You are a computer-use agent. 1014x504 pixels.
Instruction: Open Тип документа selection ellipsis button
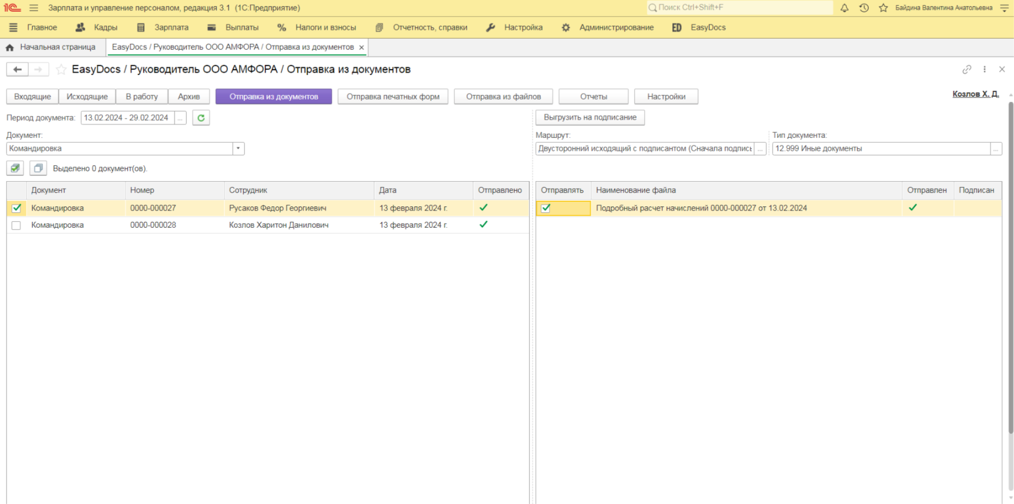pyautogui.click(x=996, y=148)
